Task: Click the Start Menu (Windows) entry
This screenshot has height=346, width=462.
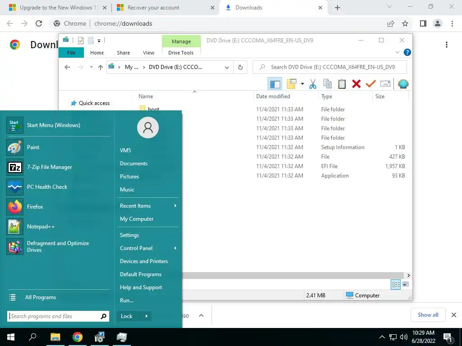Action: point(58,125)
